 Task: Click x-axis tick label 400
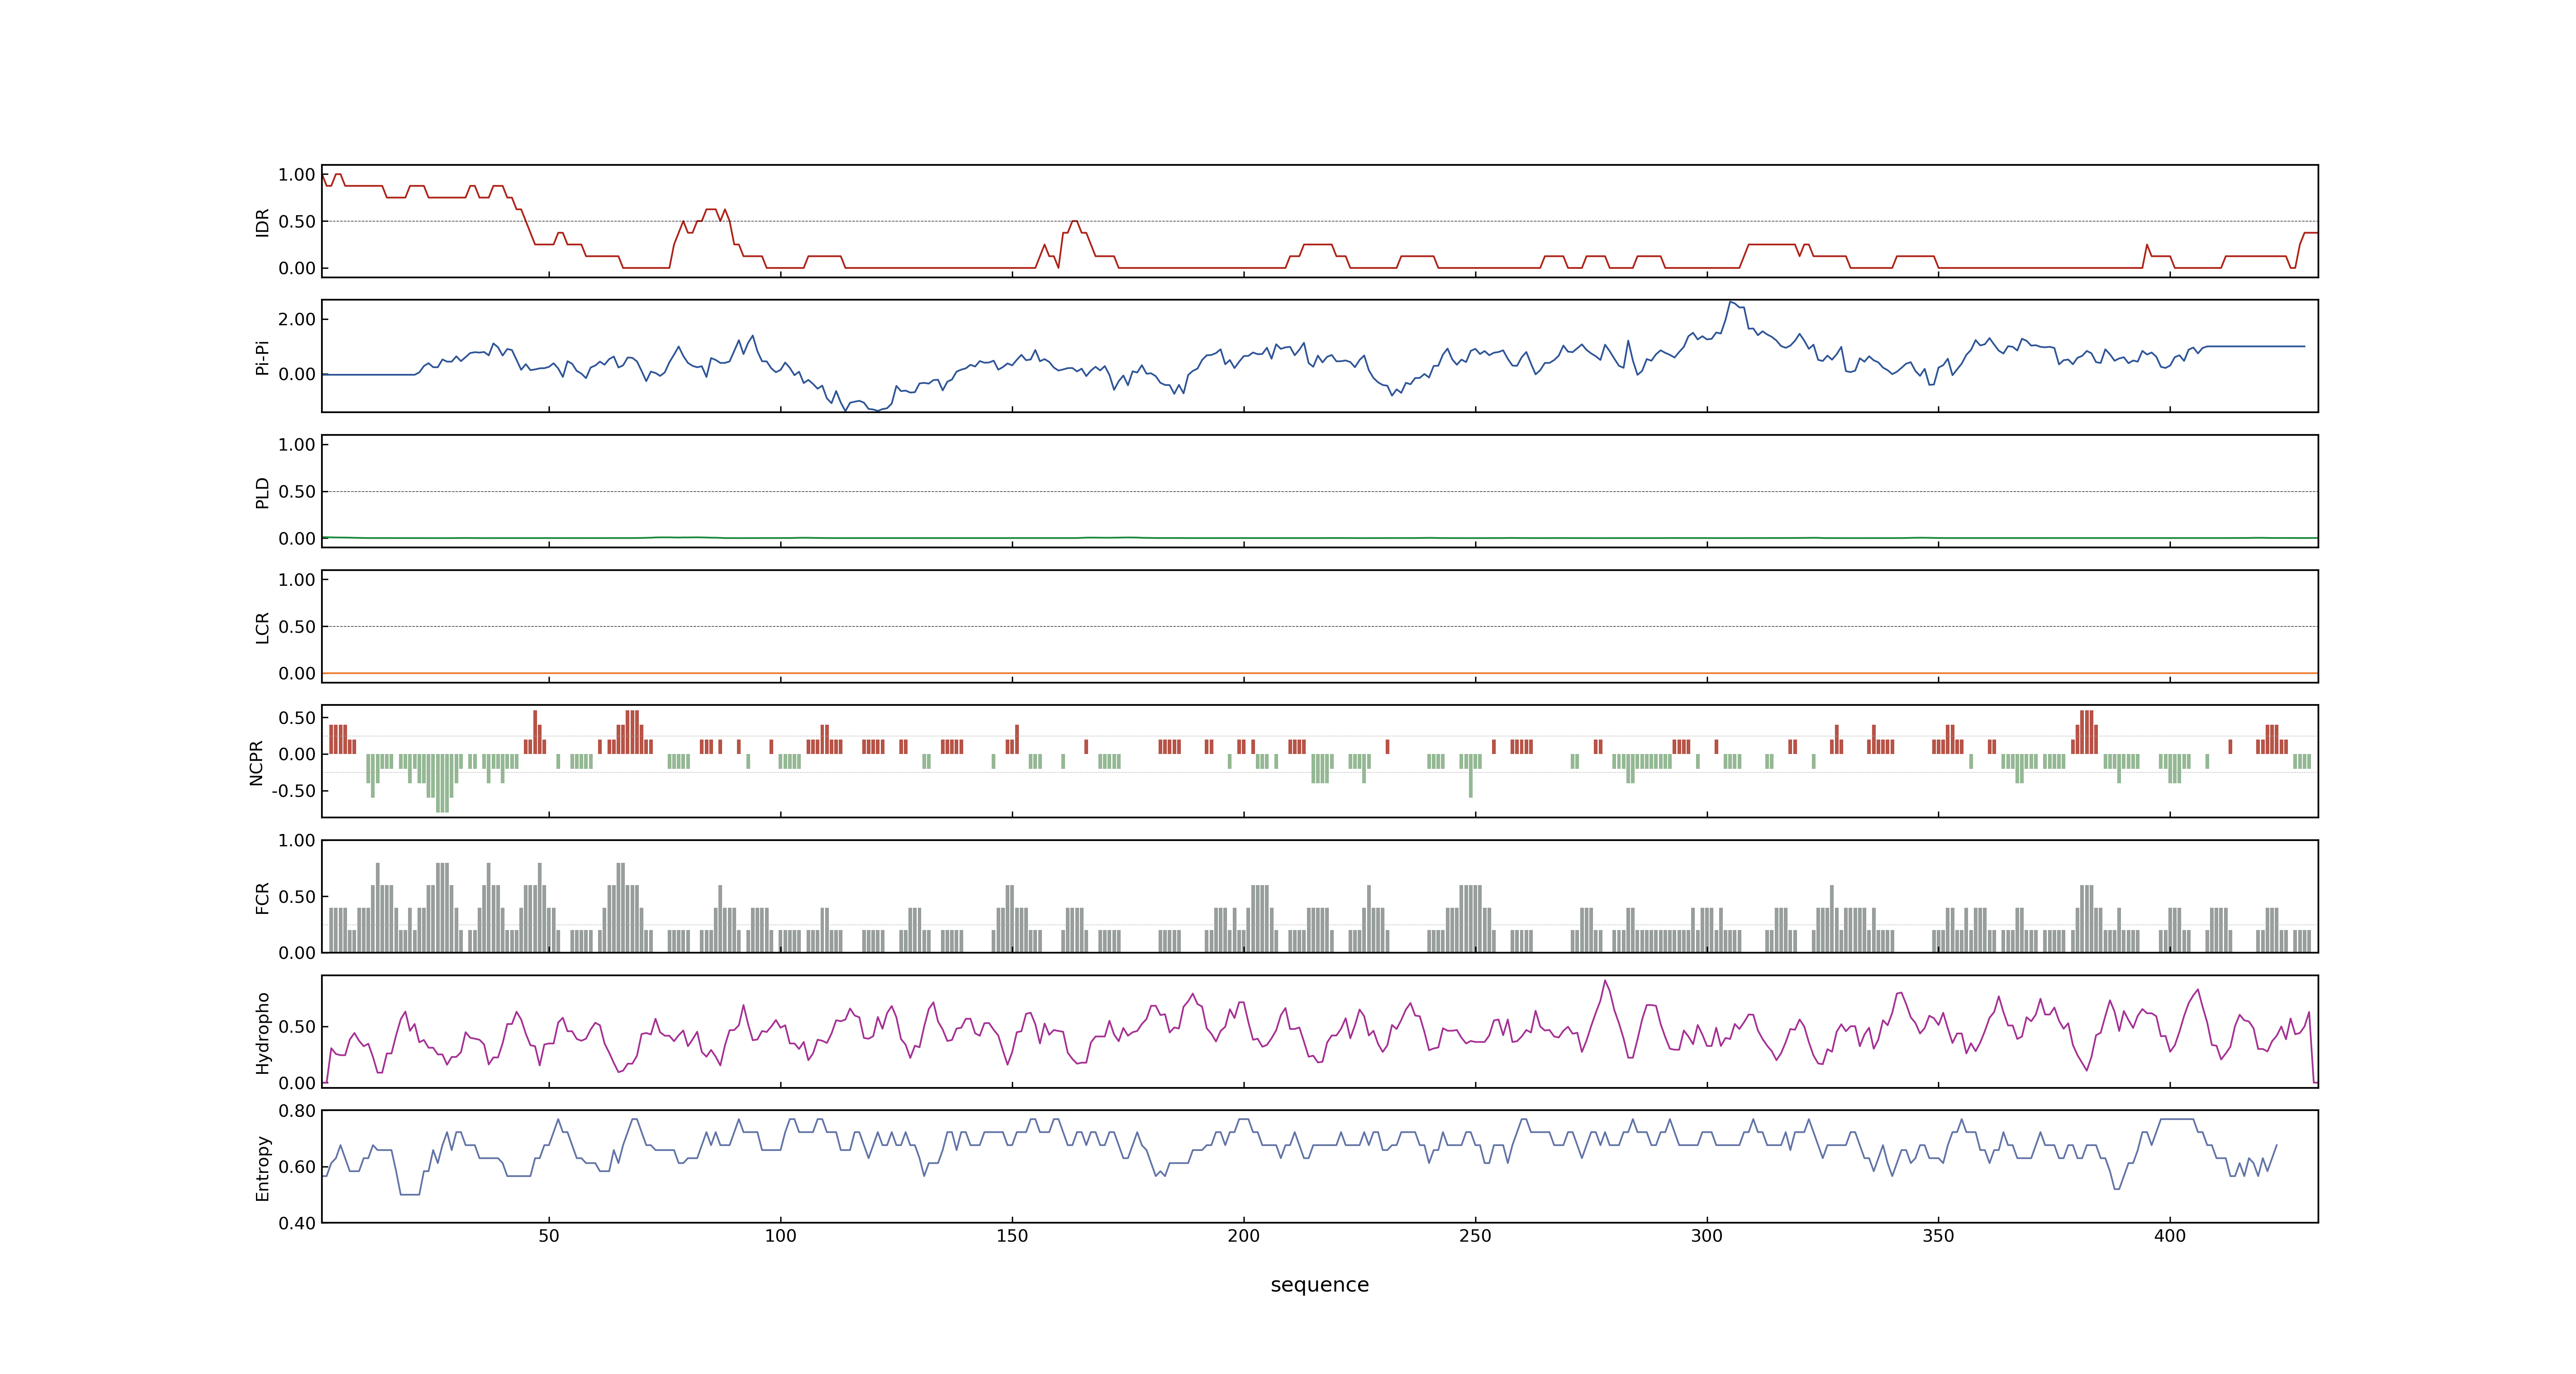coord(2170,1236)
